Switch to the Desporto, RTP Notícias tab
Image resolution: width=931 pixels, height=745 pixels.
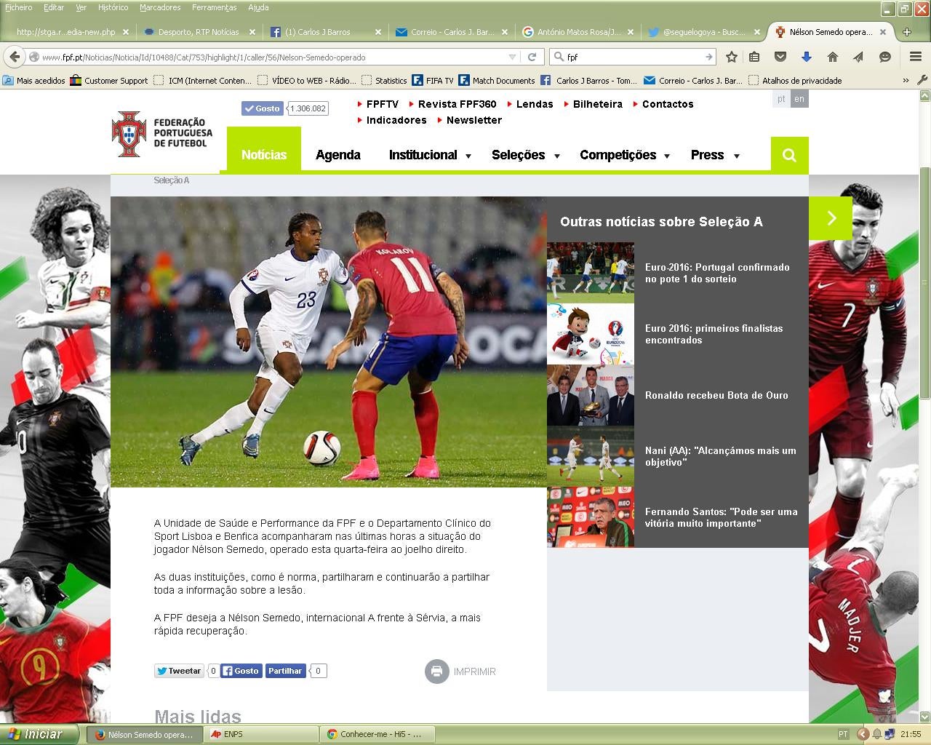(198, 32)
